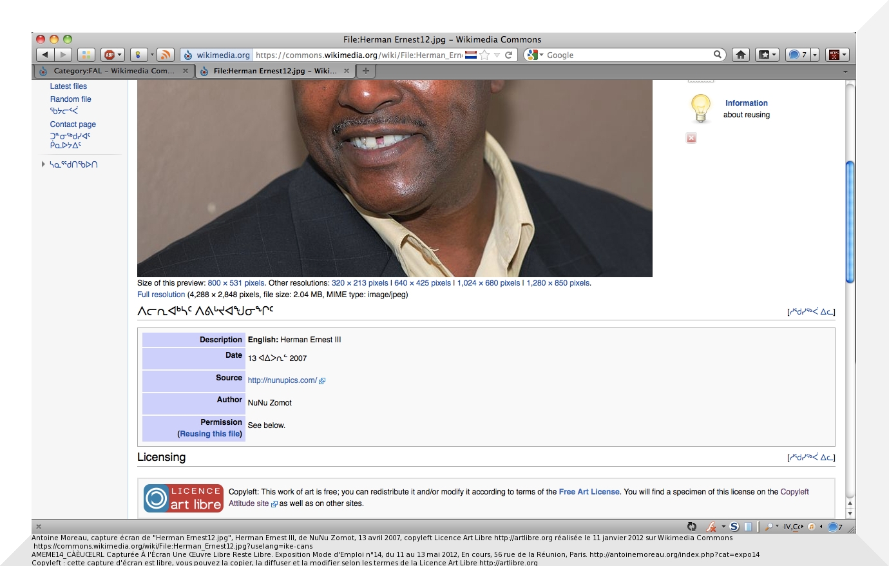Viewport: 889px width, 566px height.
Task: Click the orange RSS feed icon
Action: [166, 55]
